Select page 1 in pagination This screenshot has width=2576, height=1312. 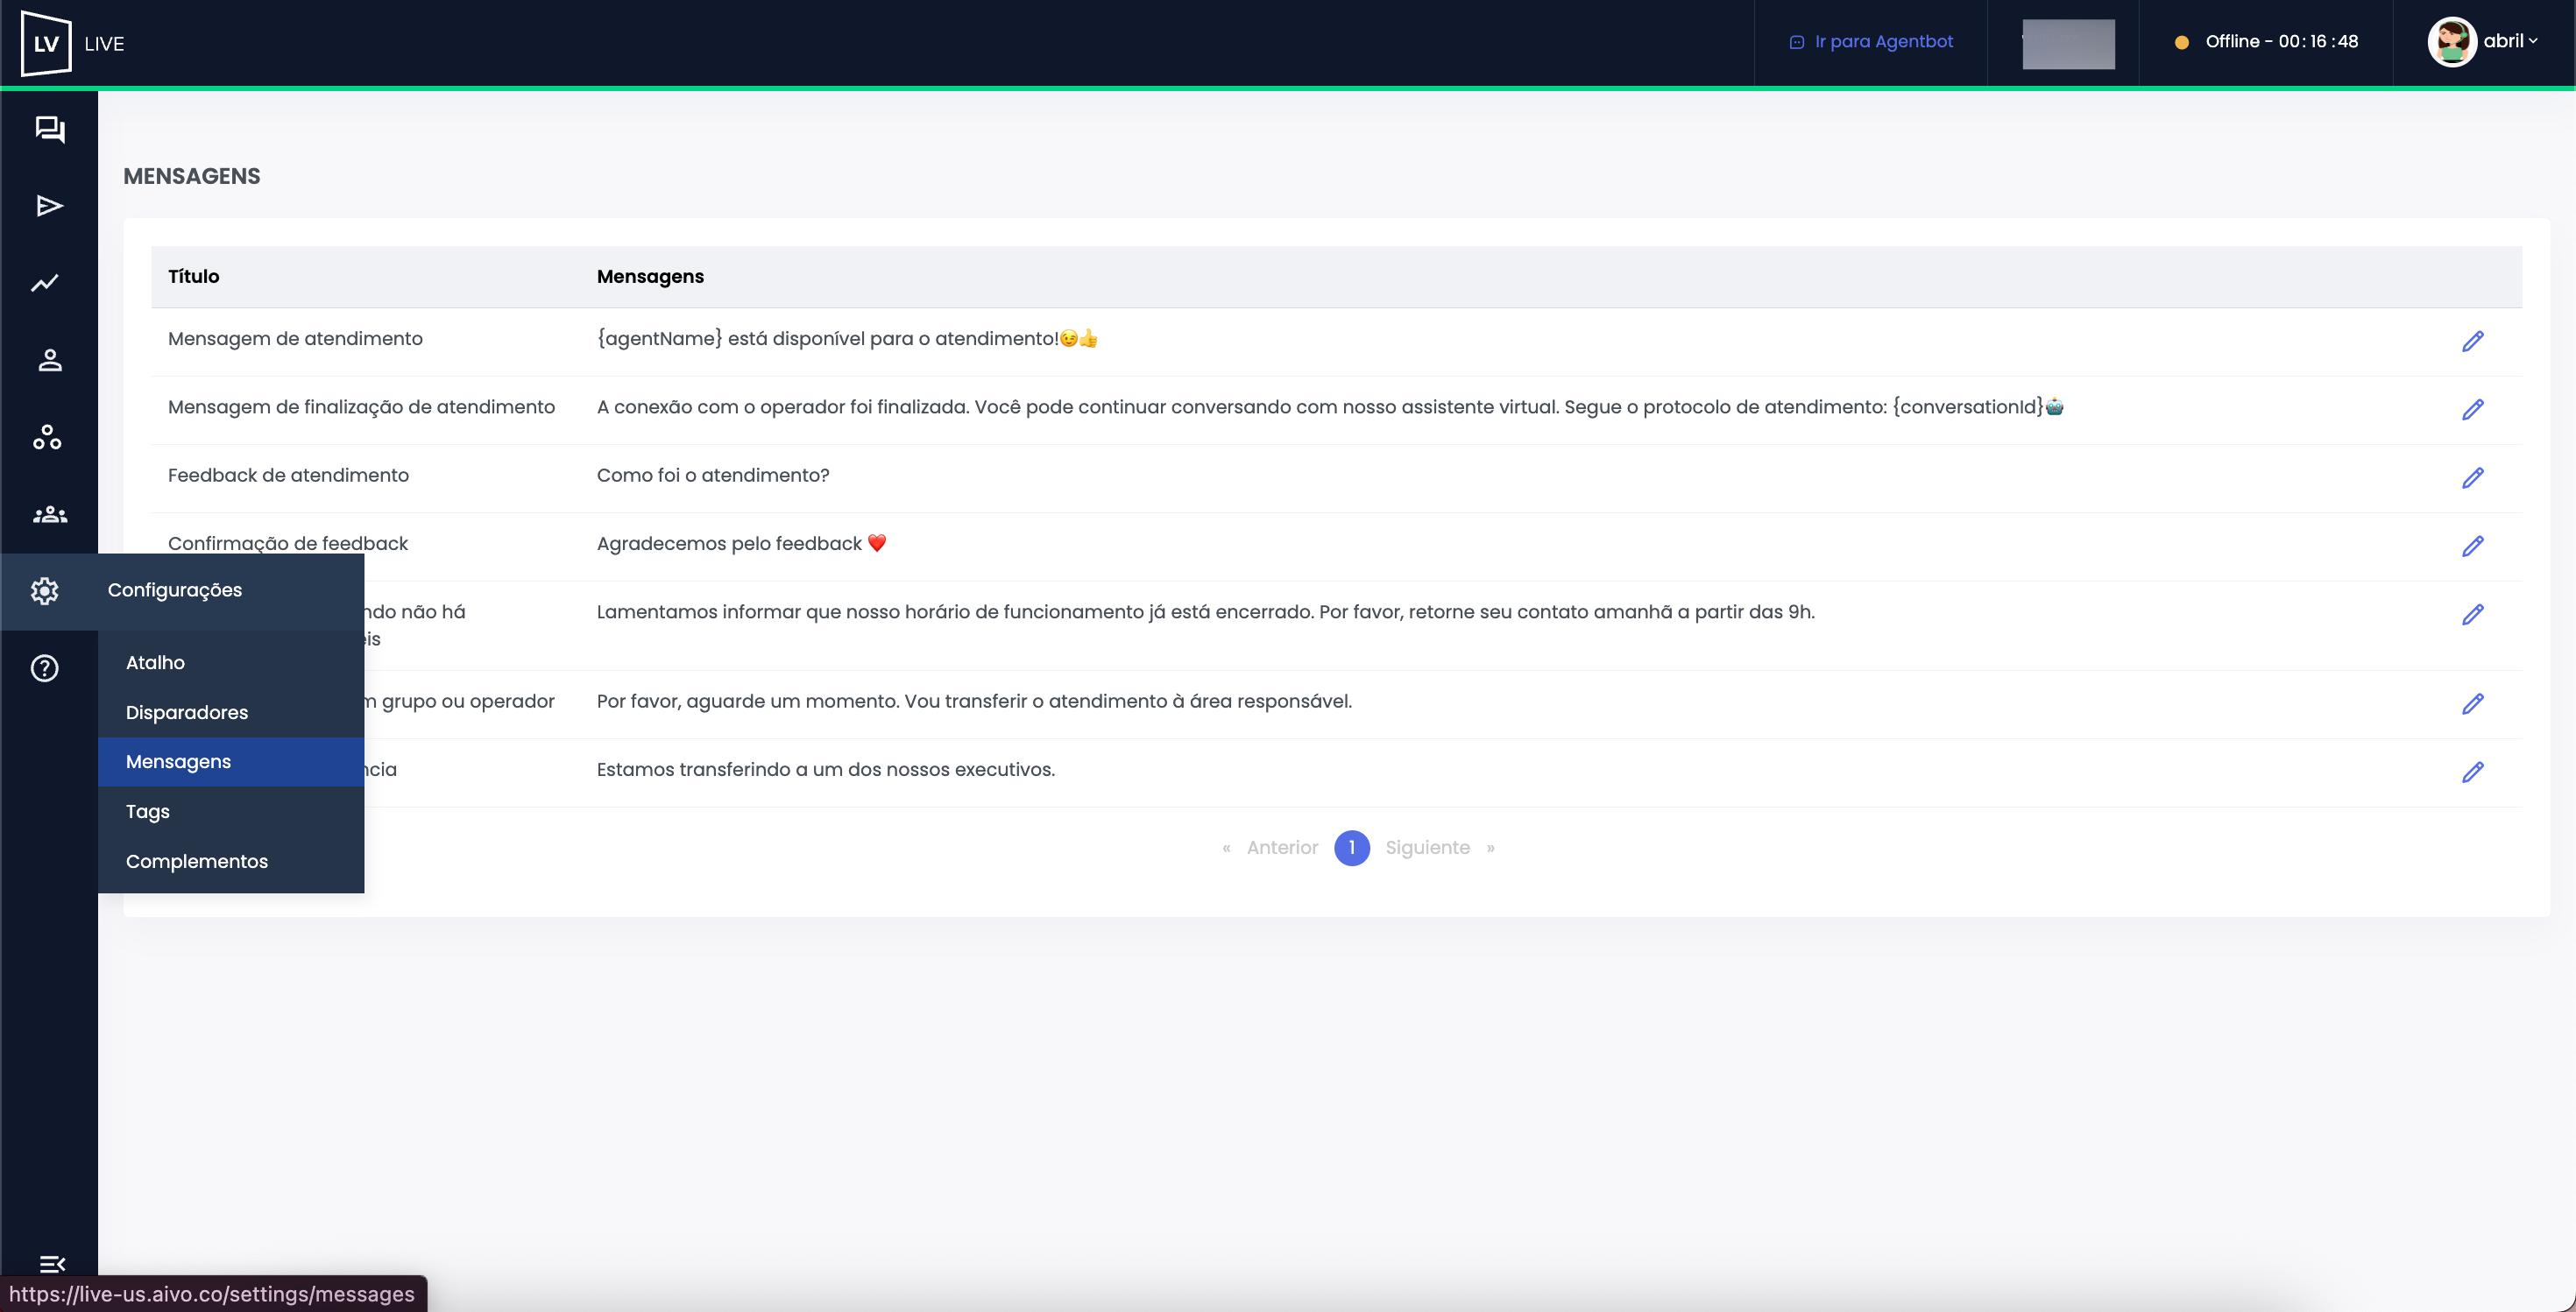pyautogui.click(x=1351, y=849)
